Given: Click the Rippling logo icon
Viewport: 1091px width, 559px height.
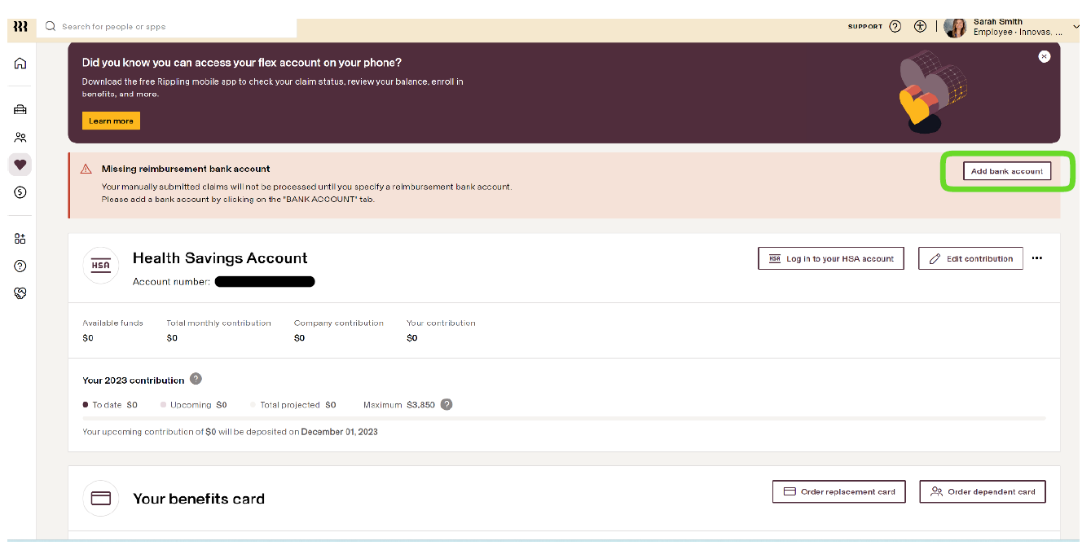Looking at the screenshot, I should point(21,27).
